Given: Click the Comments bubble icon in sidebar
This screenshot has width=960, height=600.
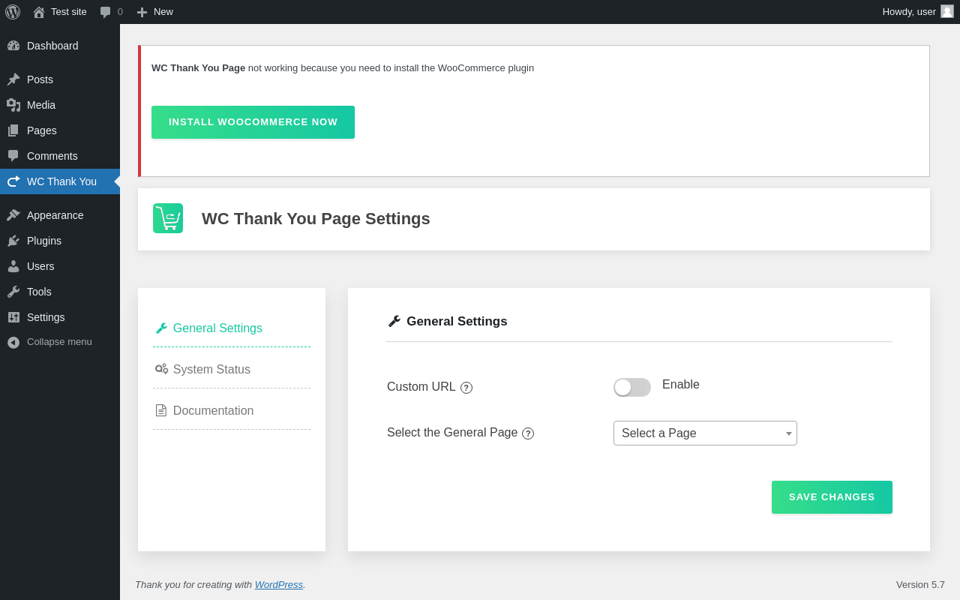Looking at the screenshot, I should pos(13,156).
